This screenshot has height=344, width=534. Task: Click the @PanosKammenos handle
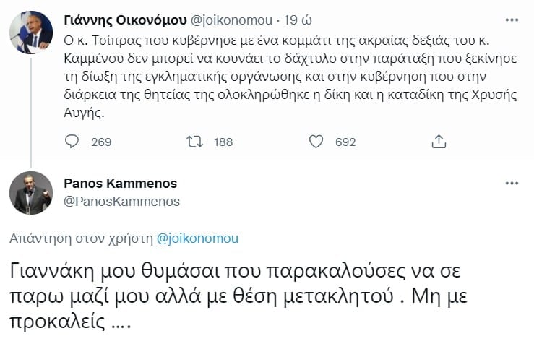(x=121, y=201)
